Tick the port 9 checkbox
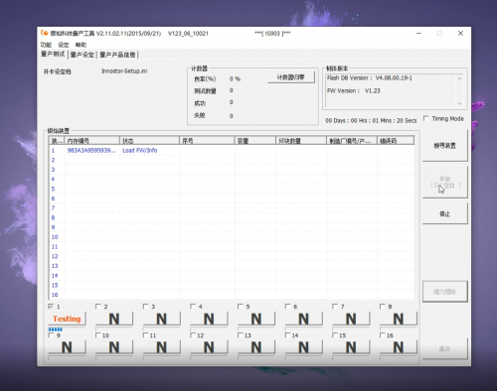Viewport: 497px width, 391px height. 51,335
